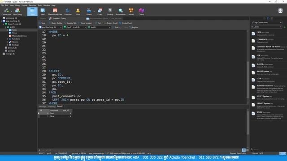Switch to grid view icon
287x161 pixels.
coord(244,150)
